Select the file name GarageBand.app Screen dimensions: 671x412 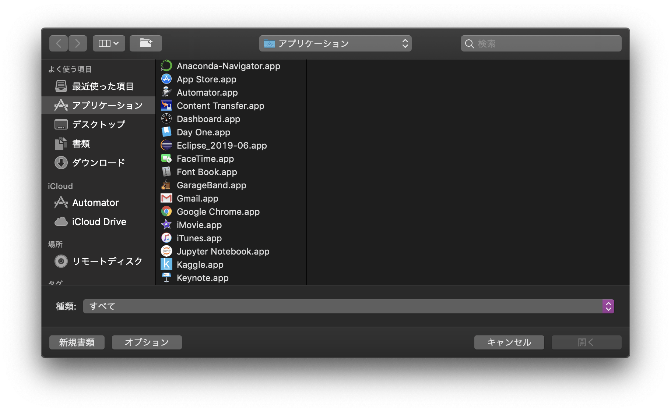[x=211, y=185]
